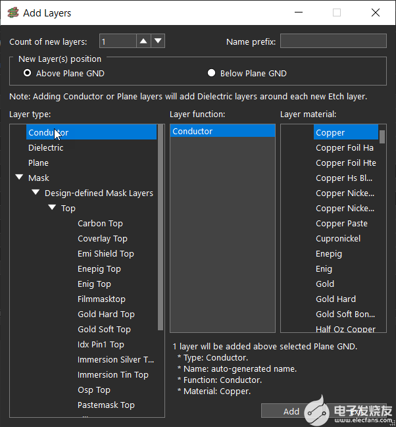Viewport: 396px width, 427px height.
Task: Select Gold Soft Top layer
Action: point(104,329)
